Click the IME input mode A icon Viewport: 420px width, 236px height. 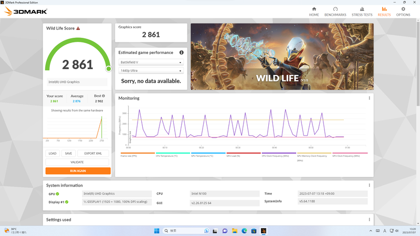385,231
